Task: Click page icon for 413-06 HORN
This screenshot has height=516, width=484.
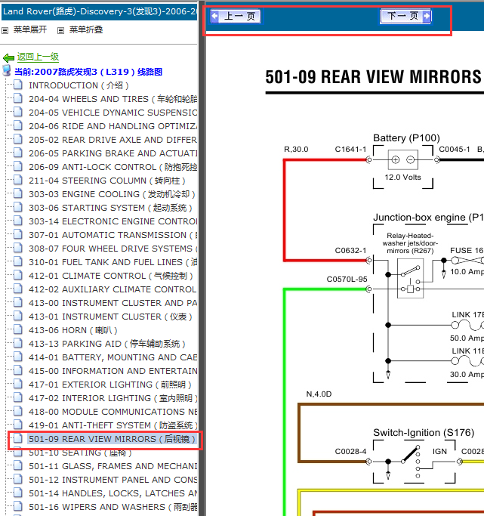Action: [18, 329]
